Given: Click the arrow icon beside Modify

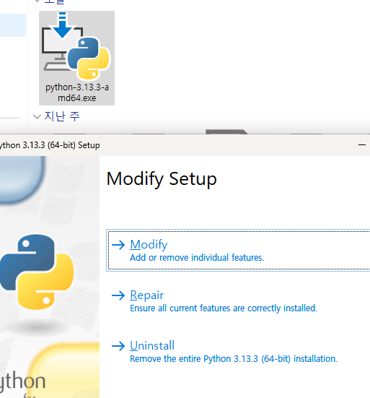Looking at the screenshot, I should (118, 245).
